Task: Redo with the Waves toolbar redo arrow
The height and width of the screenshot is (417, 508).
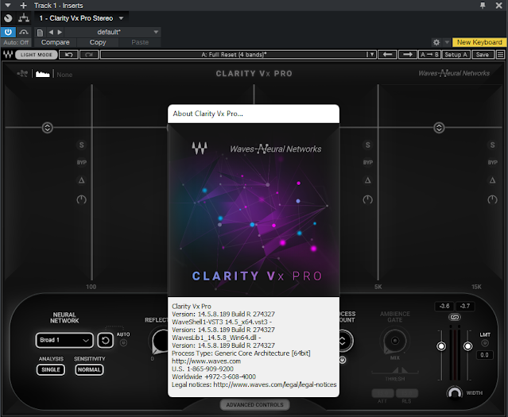Action: pos(89,55)
